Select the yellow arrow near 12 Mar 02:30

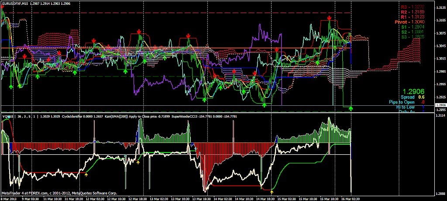coord(86,174)
